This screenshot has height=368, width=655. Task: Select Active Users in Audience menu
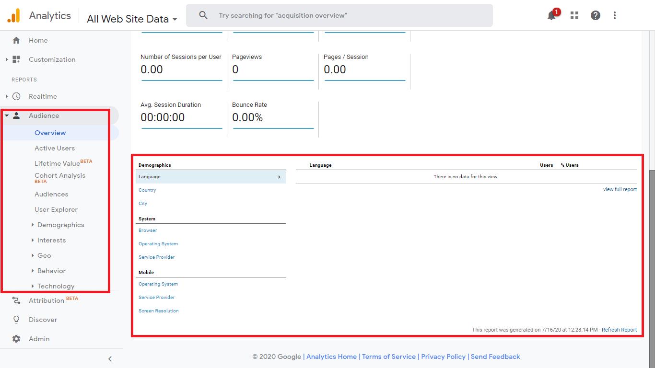(55, 148)
